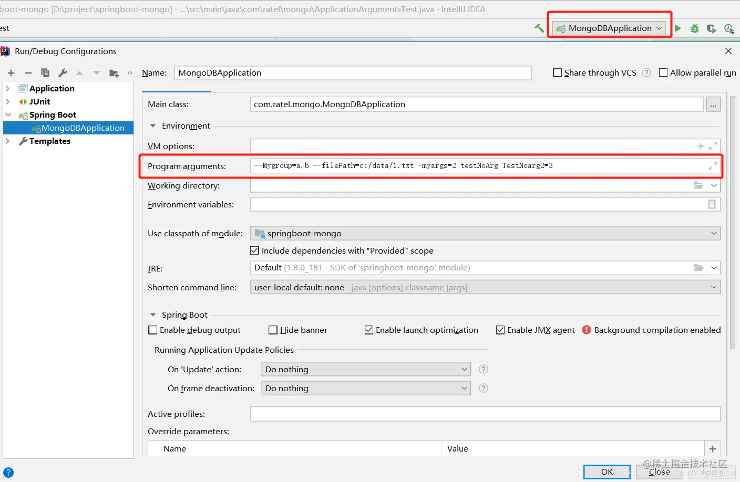The image size is (740, 482).
Task: Expand VM options field editor
Action: click(x=713, y=146)
